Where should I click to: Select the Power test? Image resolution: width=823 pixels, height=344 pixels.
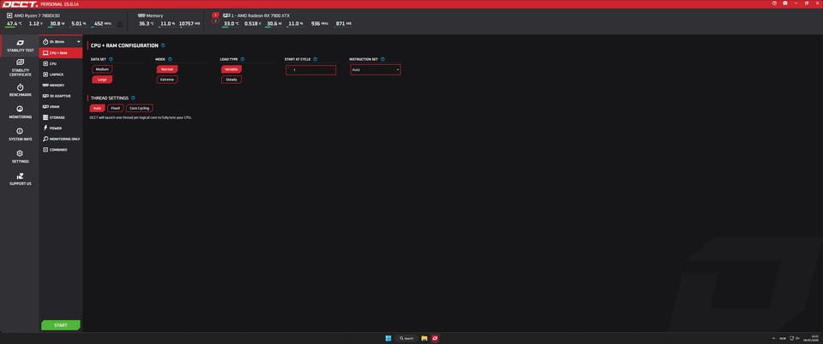(x=61, y=128)
